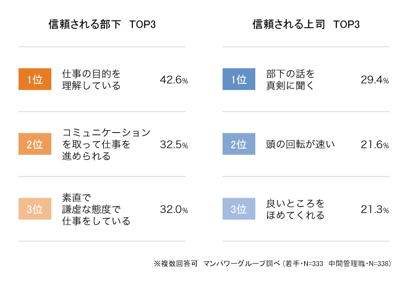The height and width of the screenshot is (284, 408).
Task: Click the light blue 3位 rank badge
Action: click(238, 210)
